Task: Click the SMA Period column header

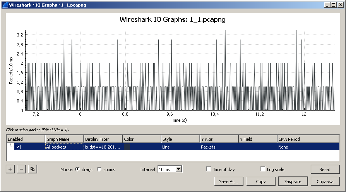Action: [x=308, y=139]
